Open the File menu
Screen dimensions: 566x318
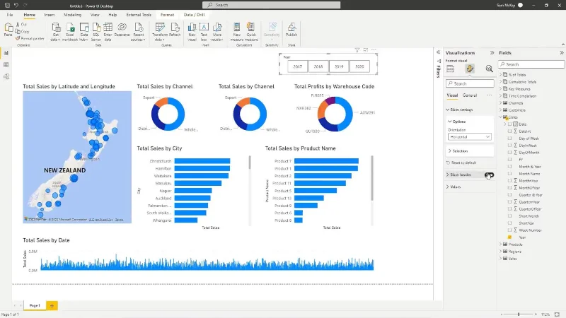[10, 15]
